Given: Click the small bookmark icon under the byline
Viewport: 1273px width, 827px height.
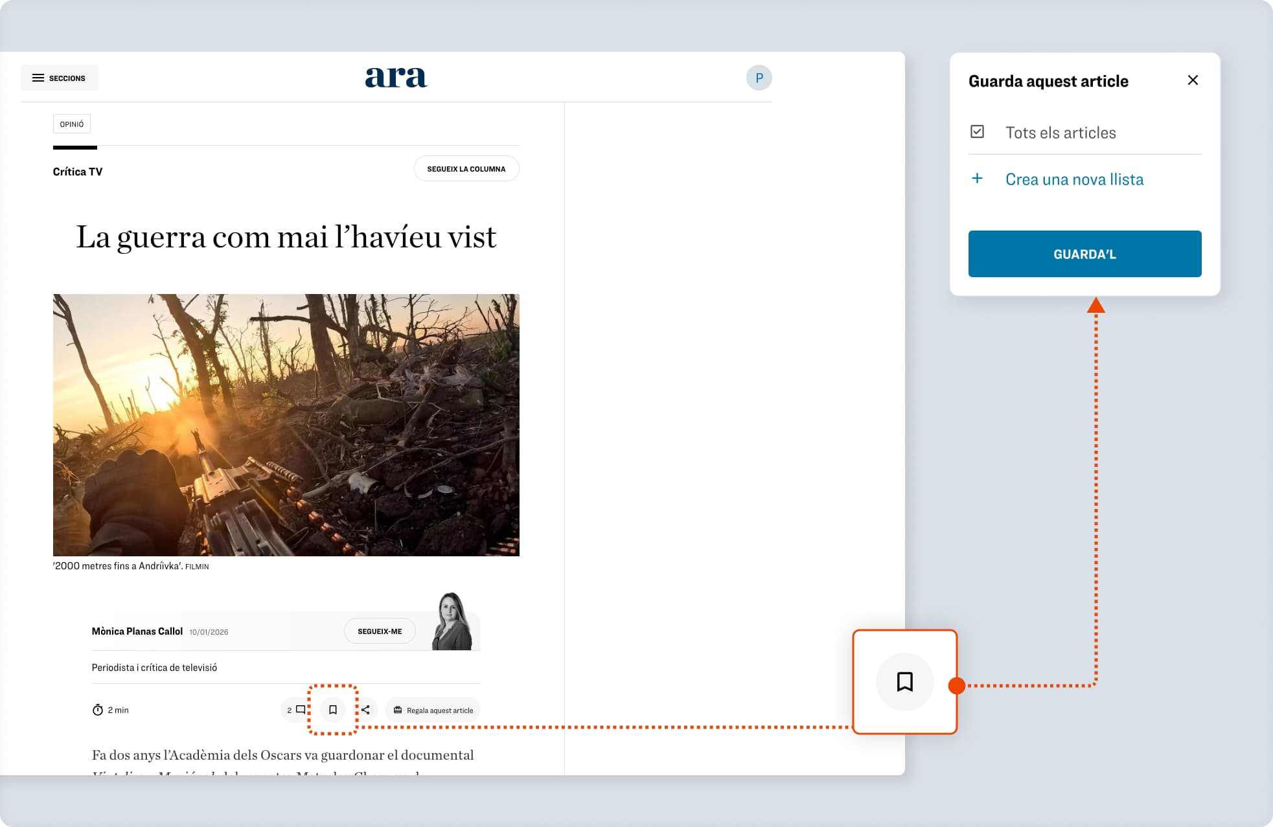Looking at the screenshot, I should click(x=332, y=710).
